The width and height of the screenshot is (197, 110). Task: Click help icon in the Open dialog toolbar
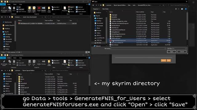(x=186, y=9)
